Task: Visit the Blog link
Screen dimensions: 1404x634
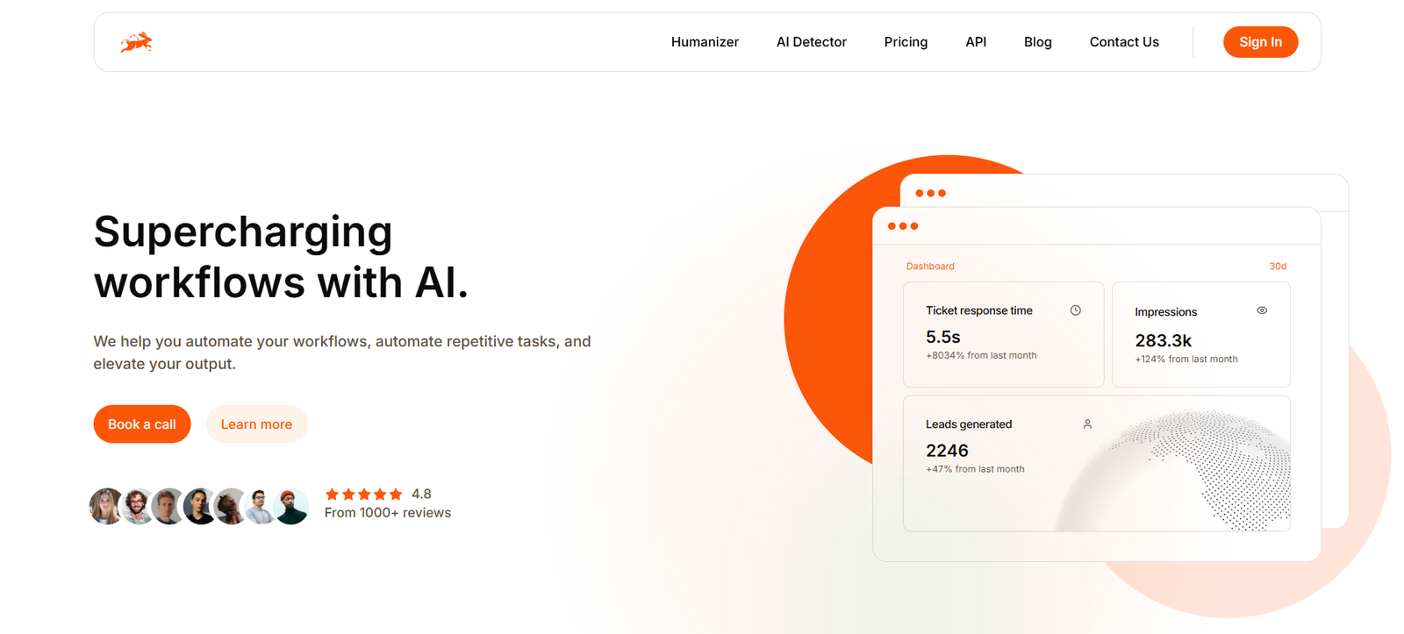Action: (1037, 42)
